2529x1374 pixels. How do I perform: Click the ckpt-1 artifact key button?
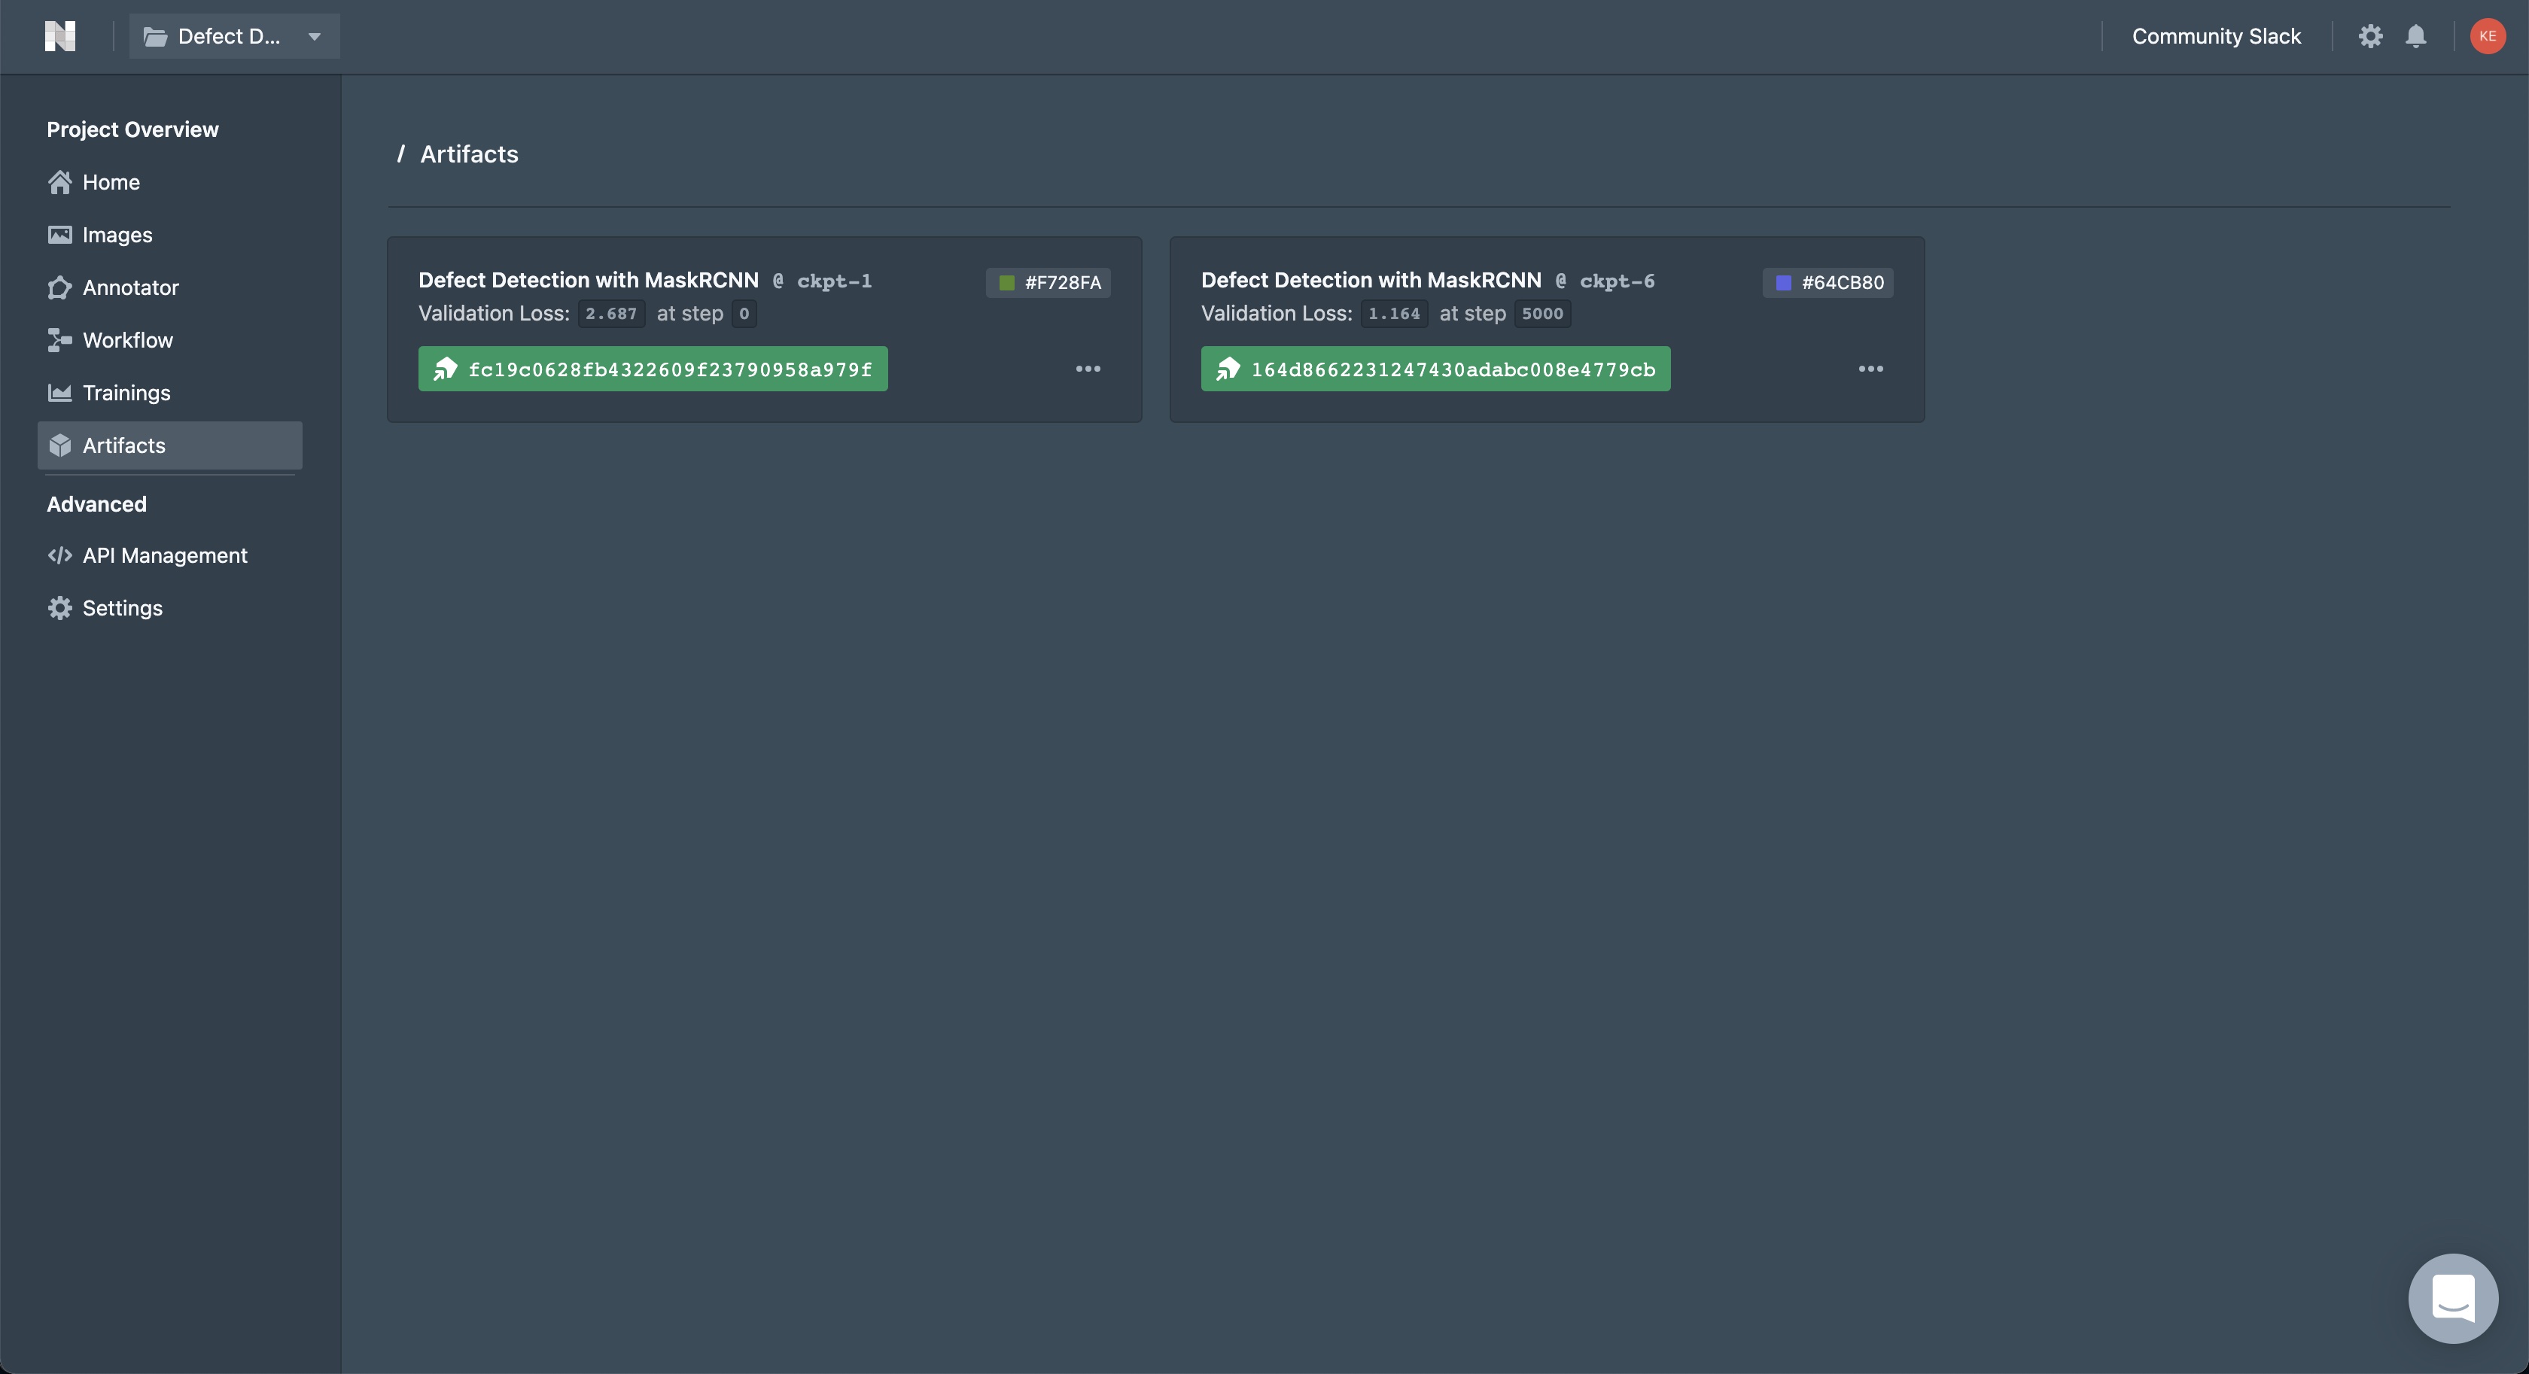point(653,369)
